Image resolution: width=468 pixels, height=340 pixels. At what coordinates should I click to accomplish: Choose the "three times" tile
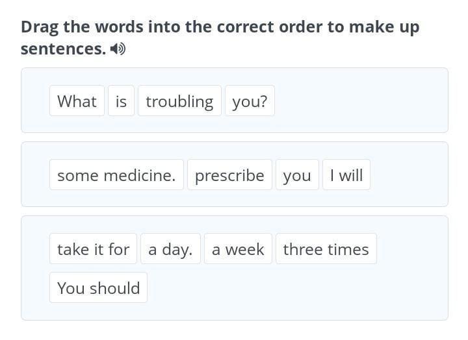pos(326,249)
